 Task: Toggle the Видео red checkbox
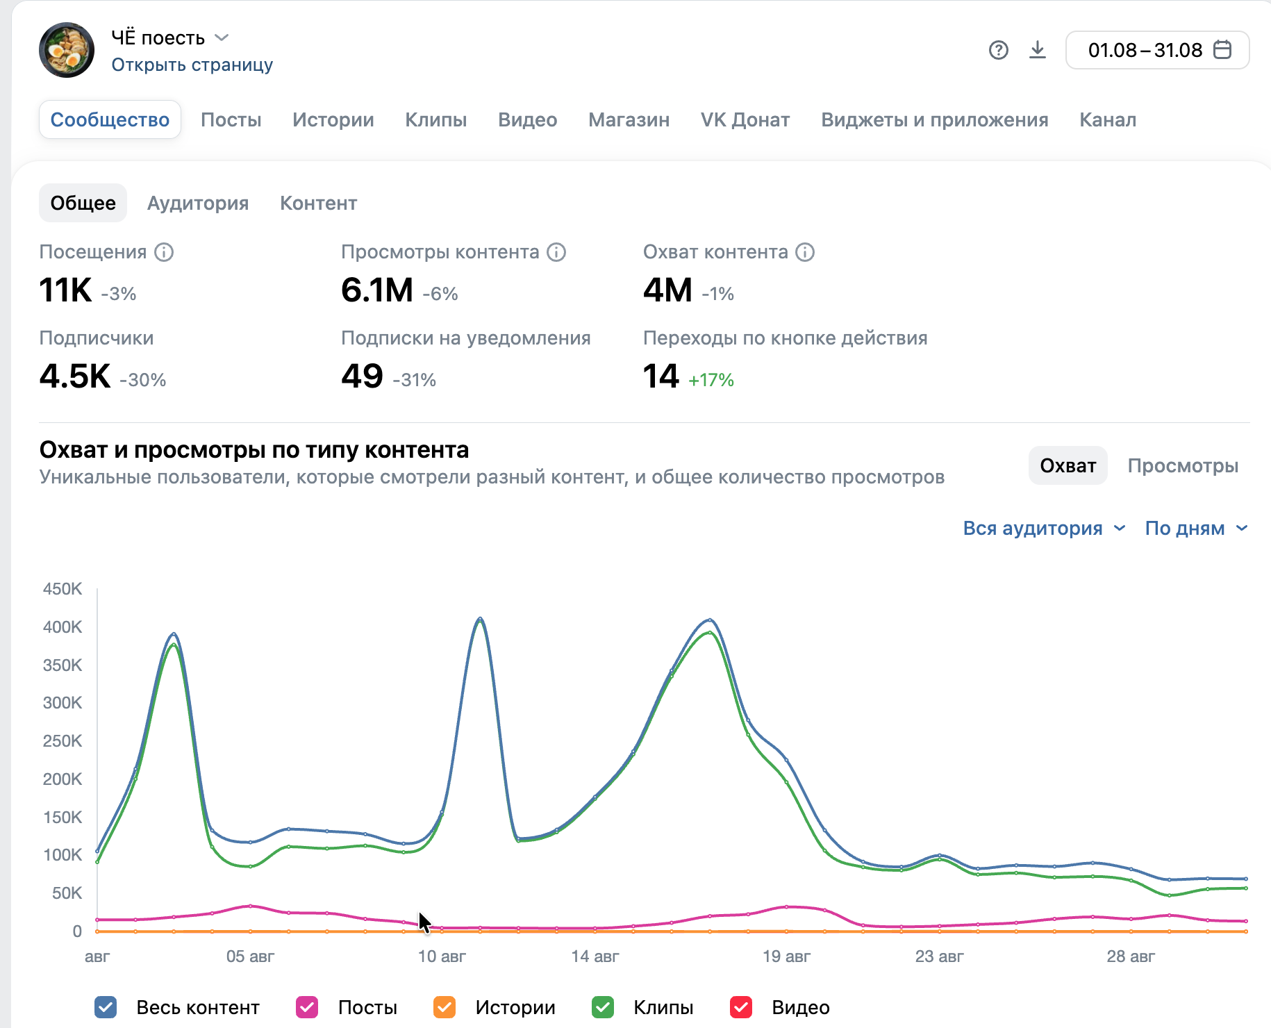(x=741, y=1007)
